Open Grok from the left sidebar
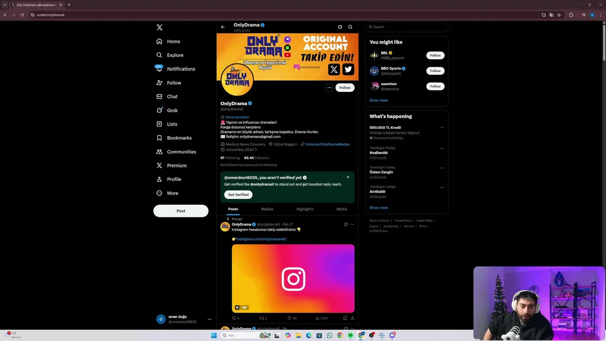Viewport: 606px width, 341px height. (167, 110)
